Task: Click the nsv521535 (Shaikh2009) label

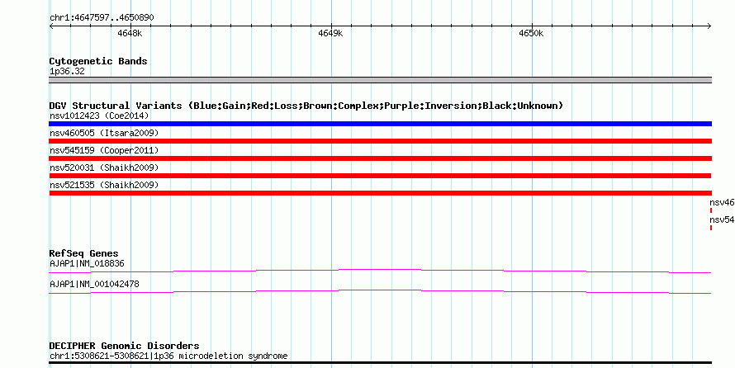Action: click(104, 186)
